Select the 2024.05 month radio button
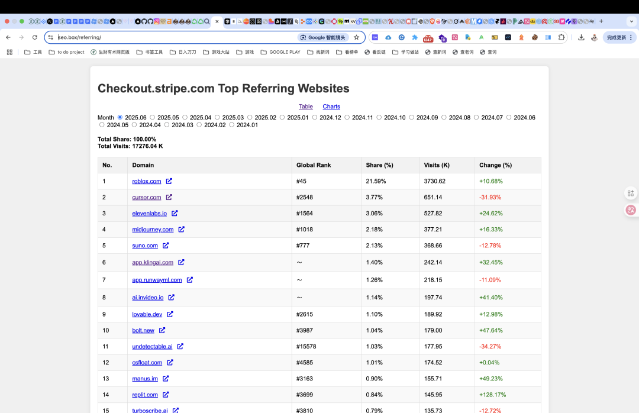Screen dimensions: 639x413 [102, 125]
